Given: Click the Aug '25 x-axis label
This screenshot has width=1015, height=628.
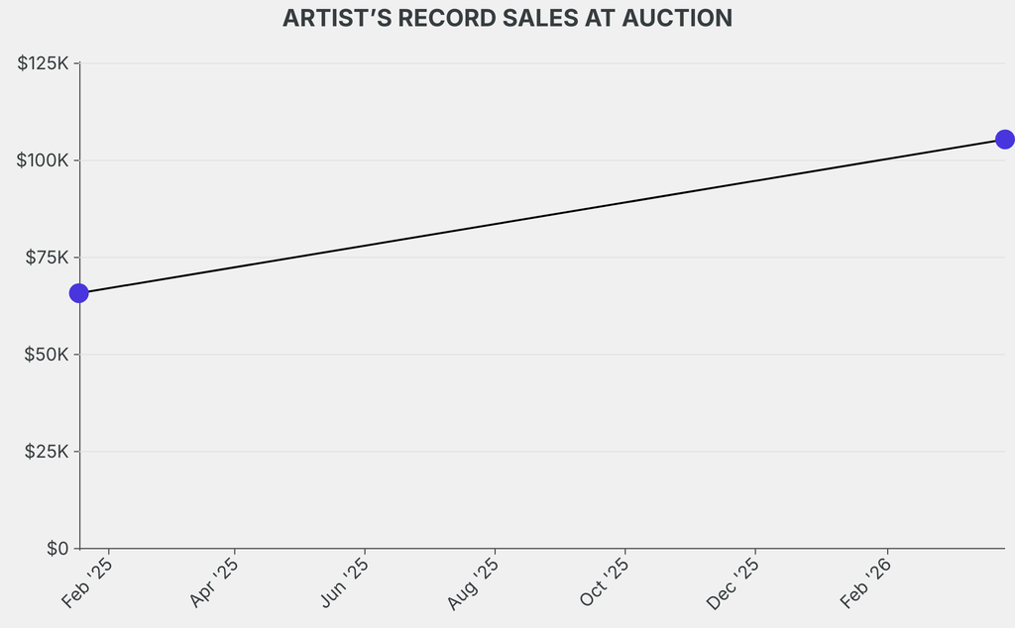Looking at the screenshot, I should point(474,583).
